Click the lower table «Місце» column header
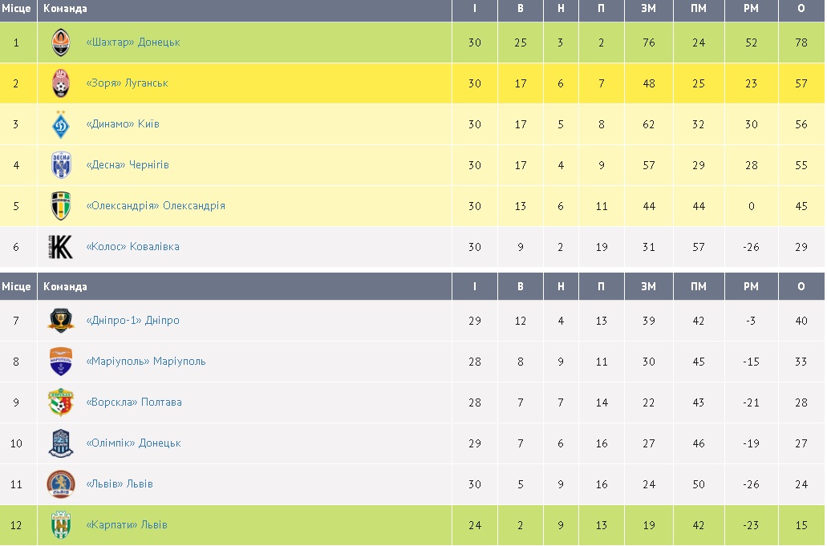Image resolution: width=827 pixels, height=546 pixels. [x=17, y=287]
